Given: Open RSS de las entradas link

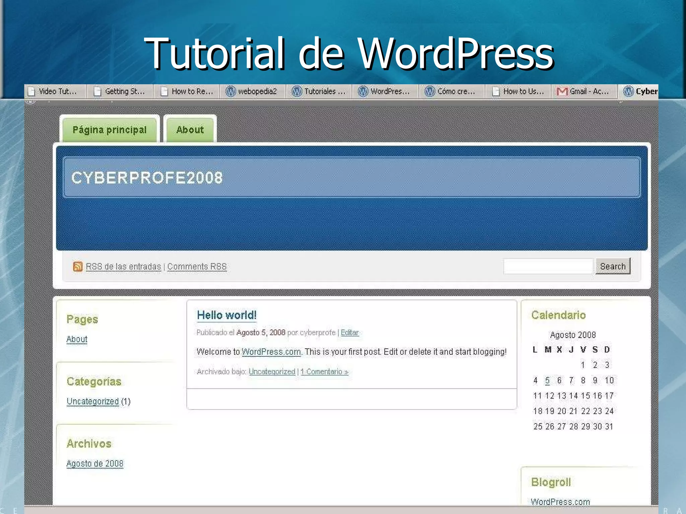Looking at the screenshot, I should pos(123,267).
